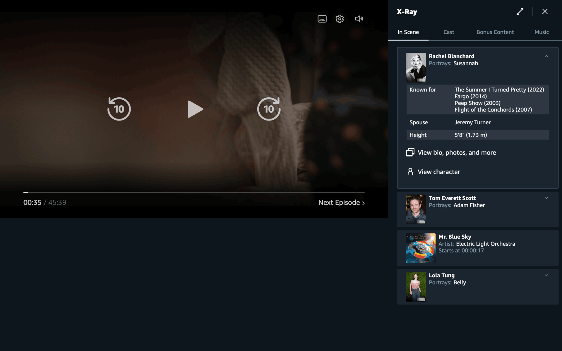Click The Summer I Turned Pretty (2022)
This screenshot has height=351, width=562.
click(x=499, y=90)
